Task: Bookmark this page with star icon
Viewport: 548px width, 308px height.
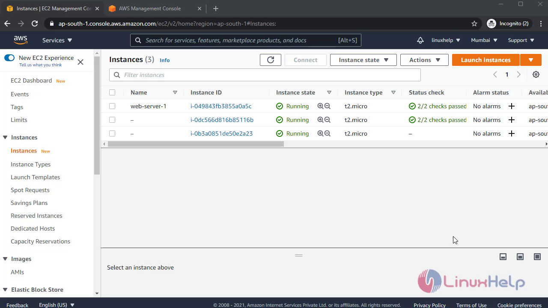Action: click(474, 24)
